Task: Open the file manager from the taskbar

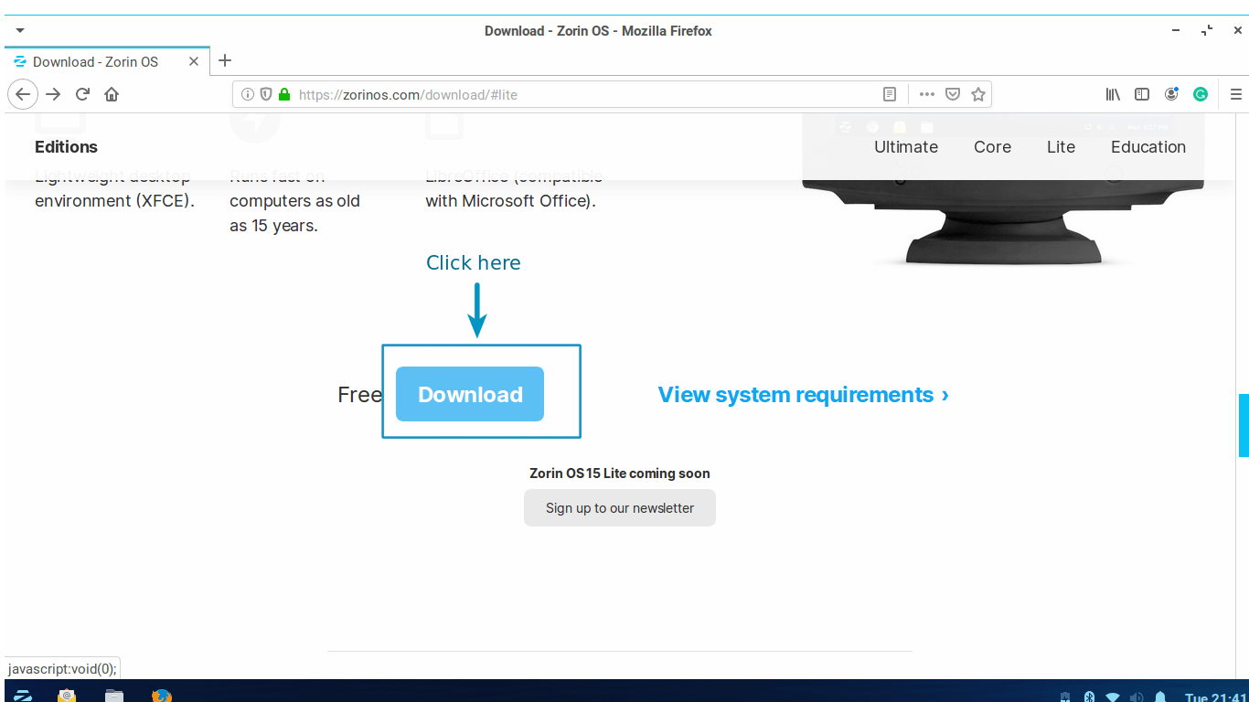Action: pyautogui.click(x=114, y=695)
